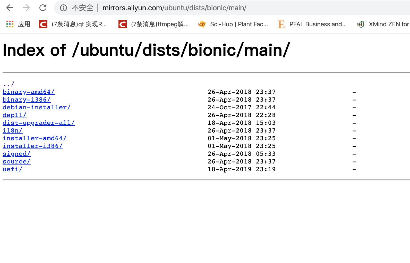Click the Sci-Hub raven bookmark icon
Image resolution: width=410 pixels, height=263 pixels.
(202, 24)
